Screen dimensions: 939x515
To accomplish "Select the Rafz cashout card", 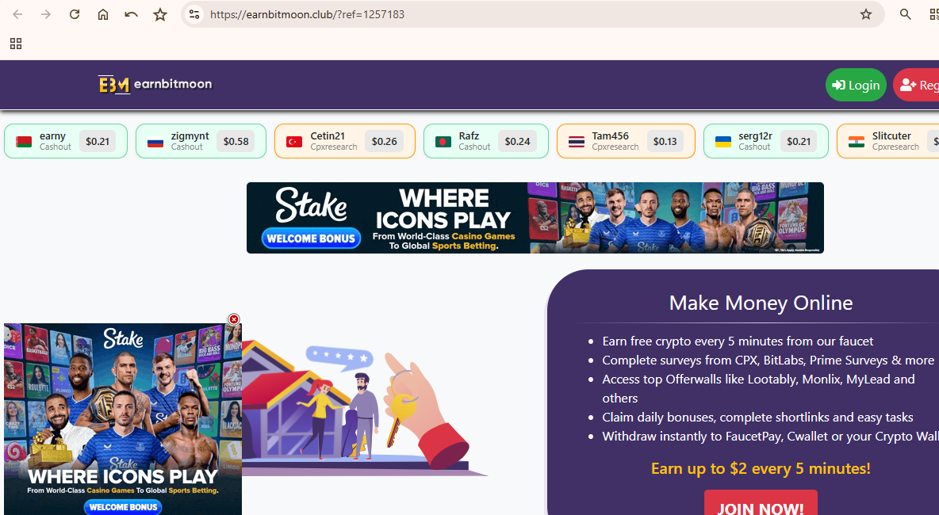I will [485, 141].
